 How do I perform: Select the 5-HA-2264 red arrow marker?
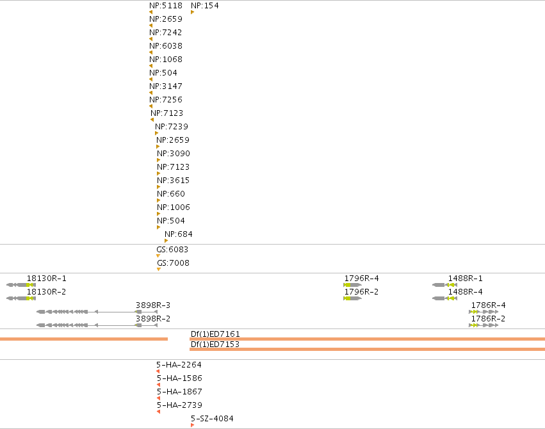tap(158, 371)
